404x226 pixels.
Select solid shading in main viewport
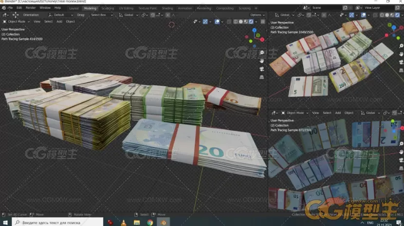pos(240,21)
